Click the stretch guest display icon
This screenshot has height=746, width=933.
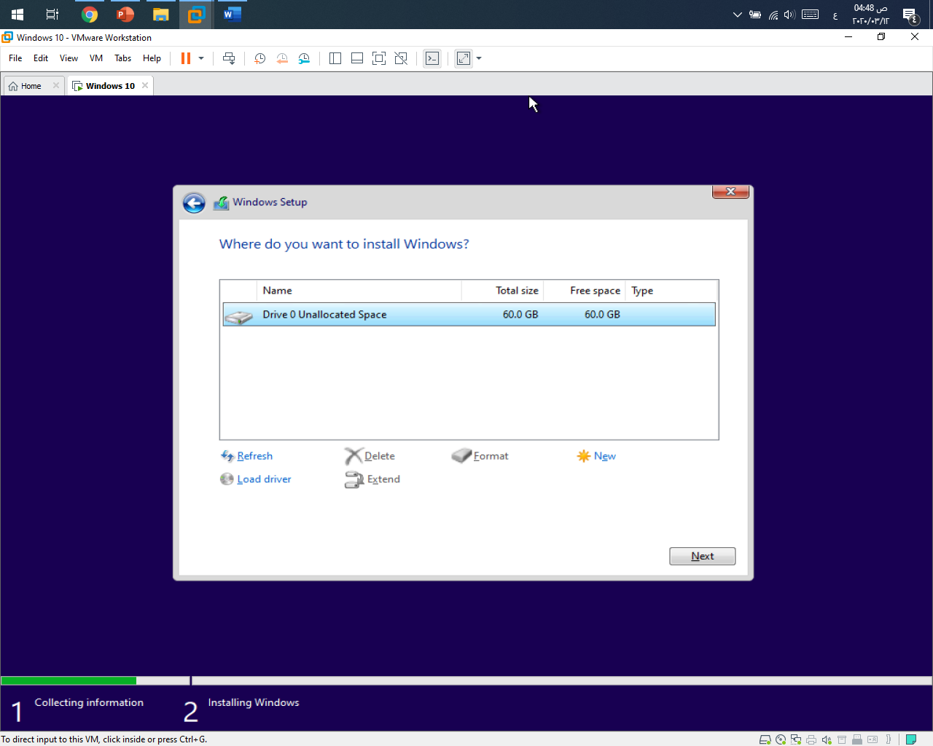464,58
